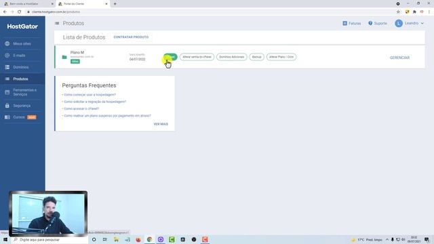Screen dimensions: 434x244
Task: Click VER MAIS in Perguntas Frequentes
Action: click(x=161, y=124)
